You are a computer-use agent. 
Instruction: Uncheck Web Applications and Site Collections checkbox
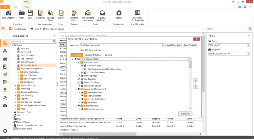tap(82, 69)
